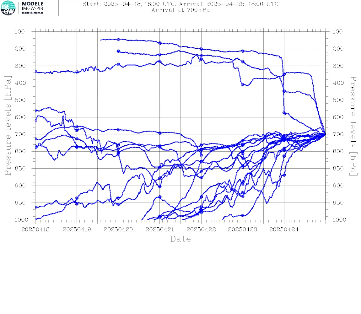Image resolution: width=361 pixels, height=314 pixels.
Task: Click the 'Date' axis title
Action: (181, 239)
